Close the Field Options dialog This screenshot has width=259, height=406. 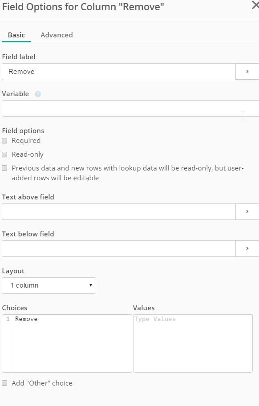pyautogui.click(x=255, y=5)
